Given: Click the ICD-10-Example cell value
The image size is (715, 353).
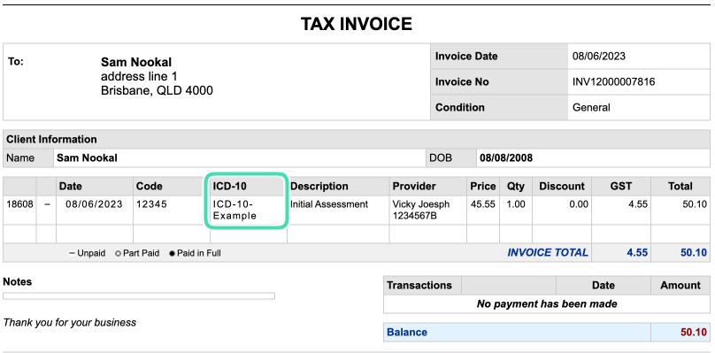Looking at the screenshot, I should click(234, 210).
